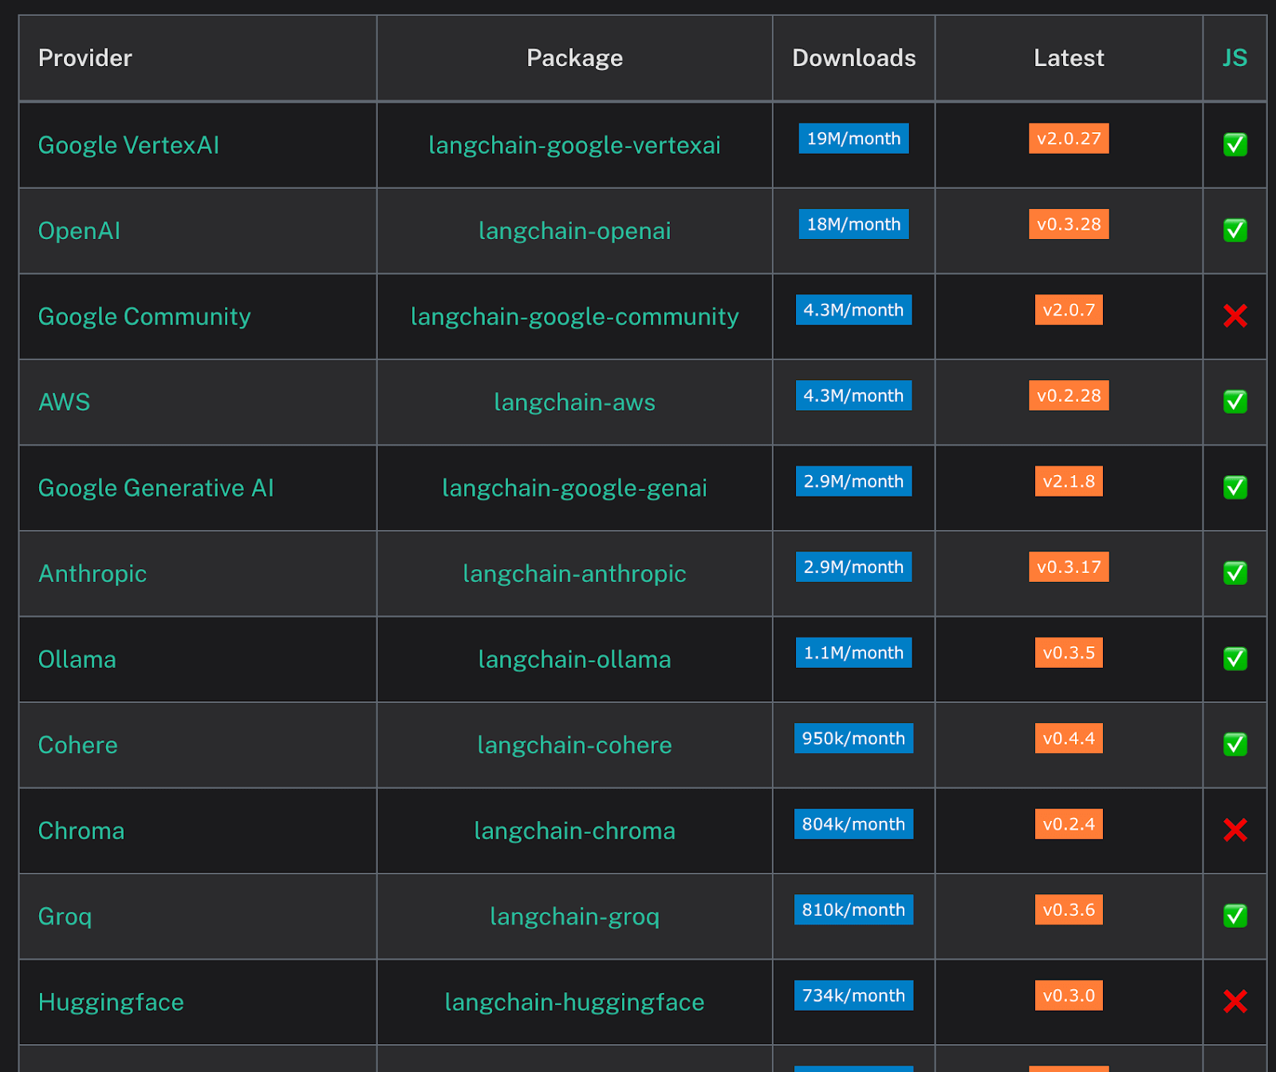The height and width of the screenshot is (1072, 1276).
Task: Click the 950k/month downloads badge for Cohere
Action: [853, 739]
